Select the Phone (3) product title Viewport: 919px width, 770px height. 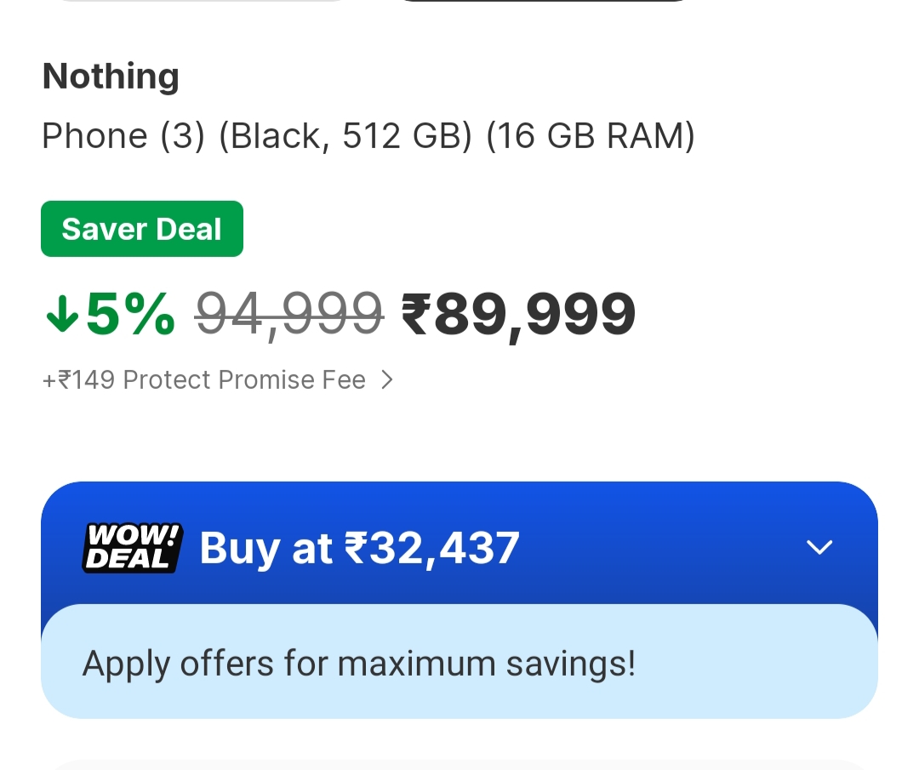(123, 136)
